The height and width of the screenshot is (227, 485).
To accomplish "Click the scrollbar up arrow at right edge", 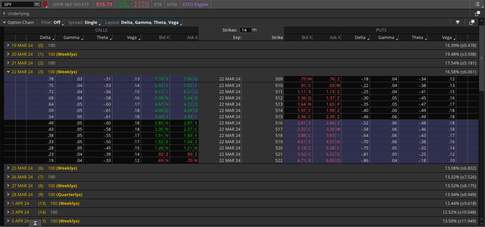I will click(482, 30).
